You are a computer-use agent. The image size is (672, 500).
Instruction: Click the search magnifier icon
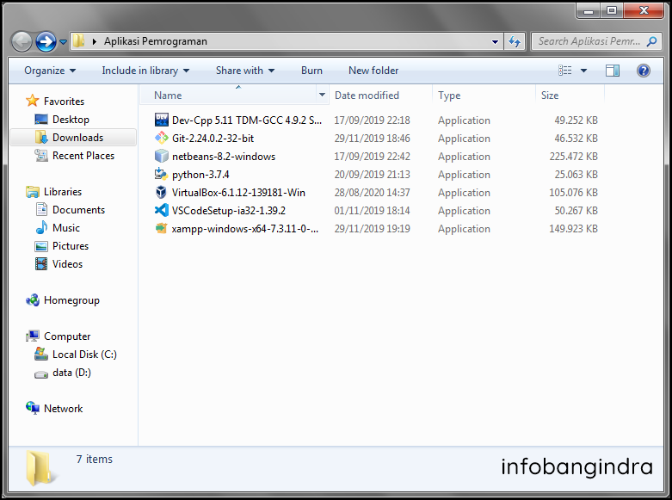coord(652,41)
